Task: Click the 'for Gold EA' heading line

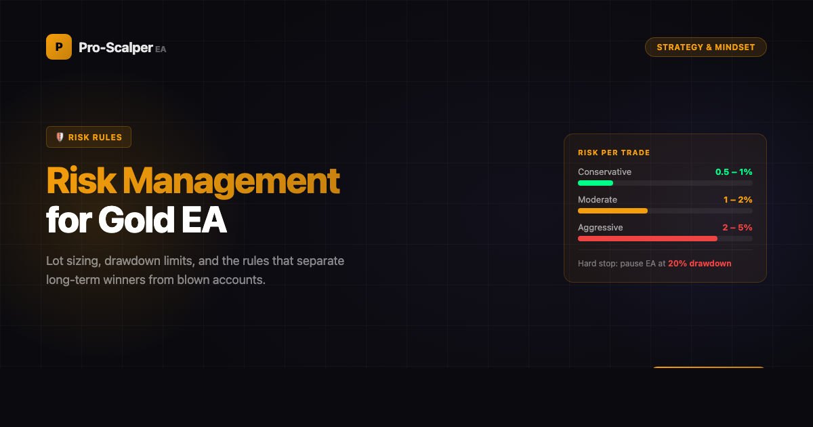Action: 136,221
